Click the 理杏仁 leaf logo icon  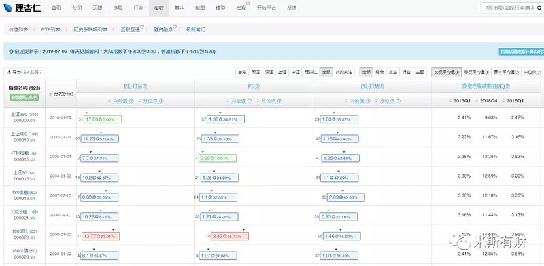pyautogui.click(x=7, y=7)
